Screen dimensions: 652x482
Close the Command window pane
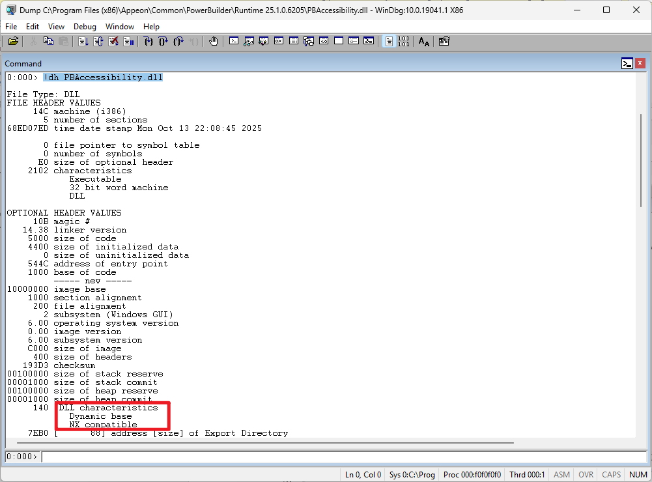coord(640,63)
